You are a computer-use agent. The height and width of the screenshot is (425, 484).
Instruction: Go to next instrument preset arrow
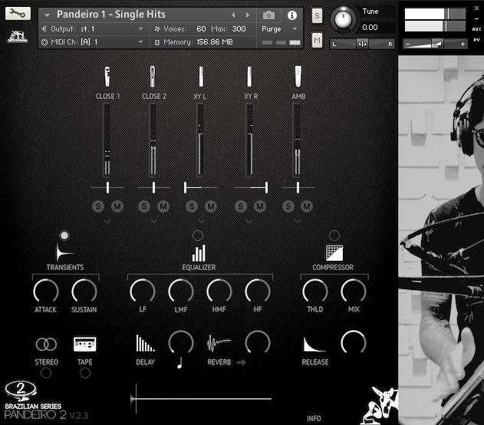(x=248, y=15)
